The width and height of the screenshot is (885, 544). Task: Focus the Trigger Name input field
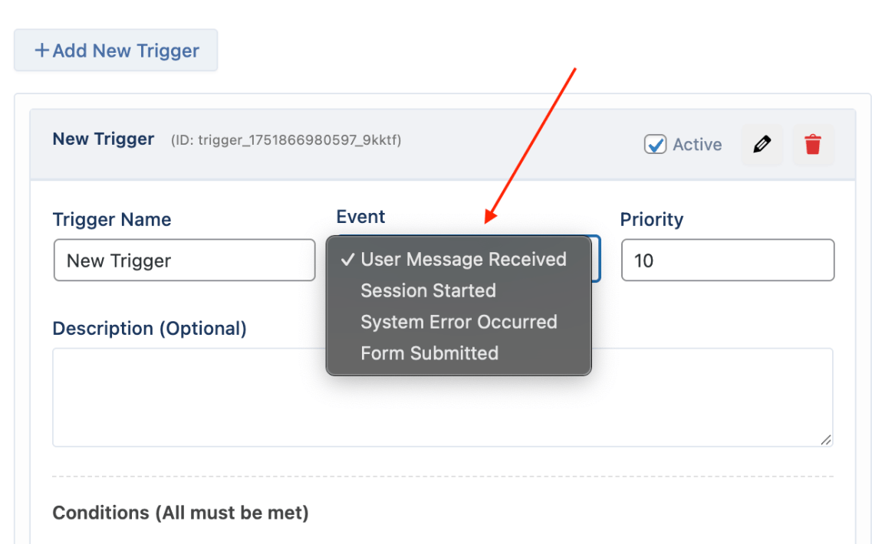185,260
